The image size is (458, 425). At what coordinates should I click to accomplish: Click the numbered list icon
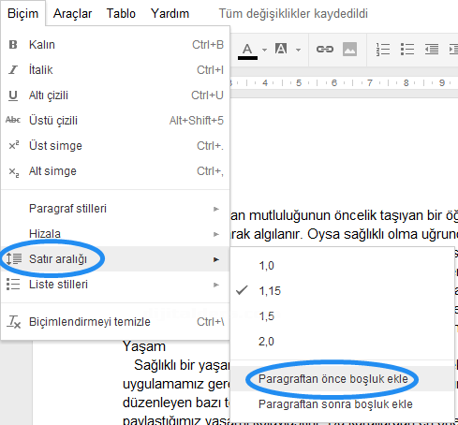click(383, 50)
